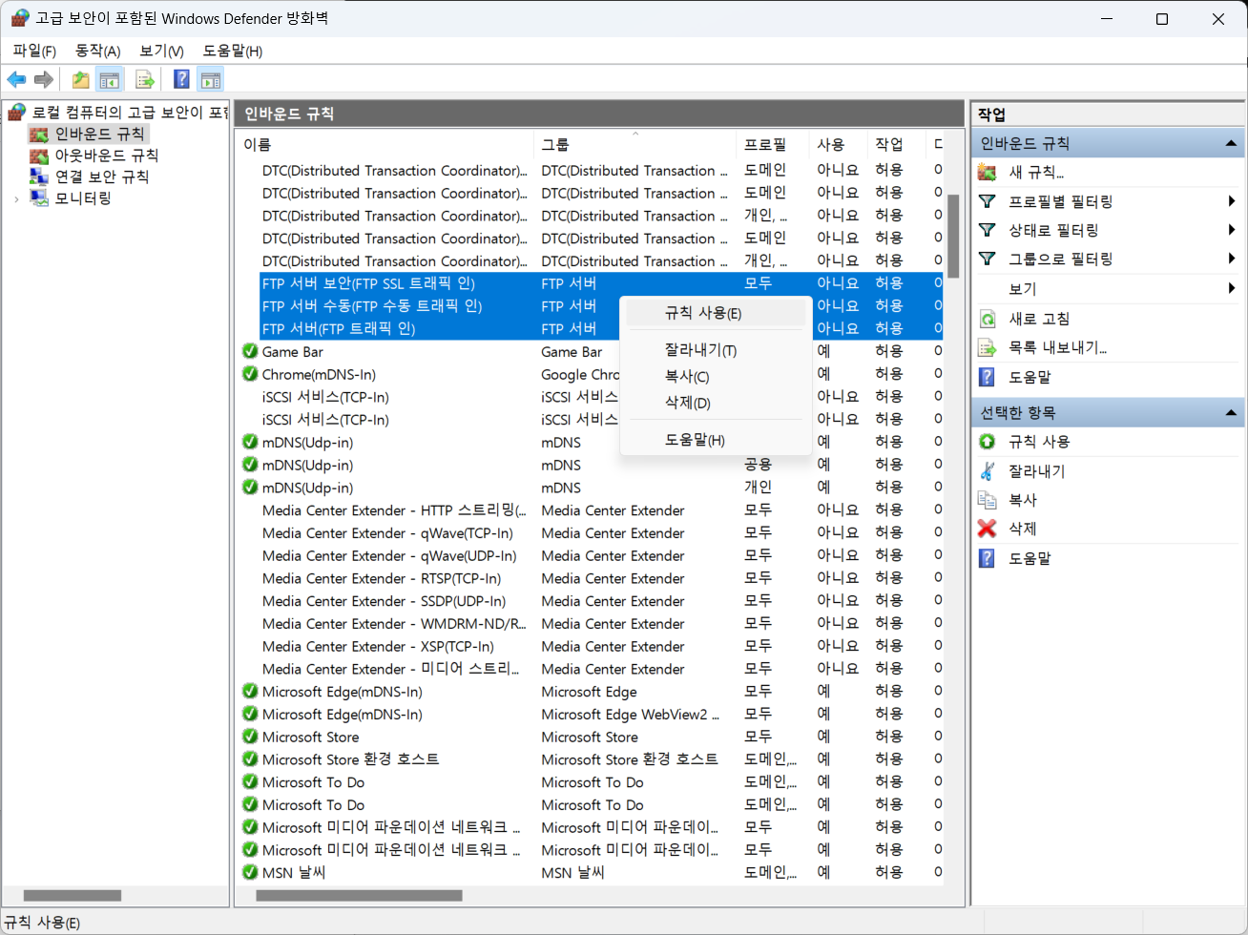This screenshot has width=1248, height=935.
Task: Sort by the 프로필 column header
Action: click(773, 144)
